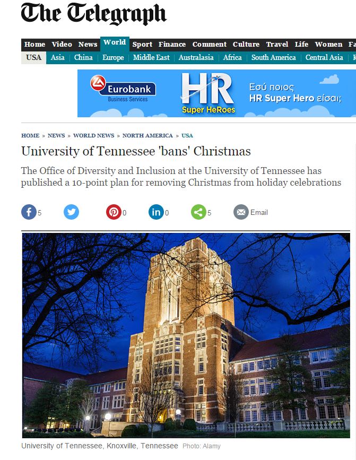Select the Middle East sub-tab
Screen dimensions: 356x460
[151, 57]
